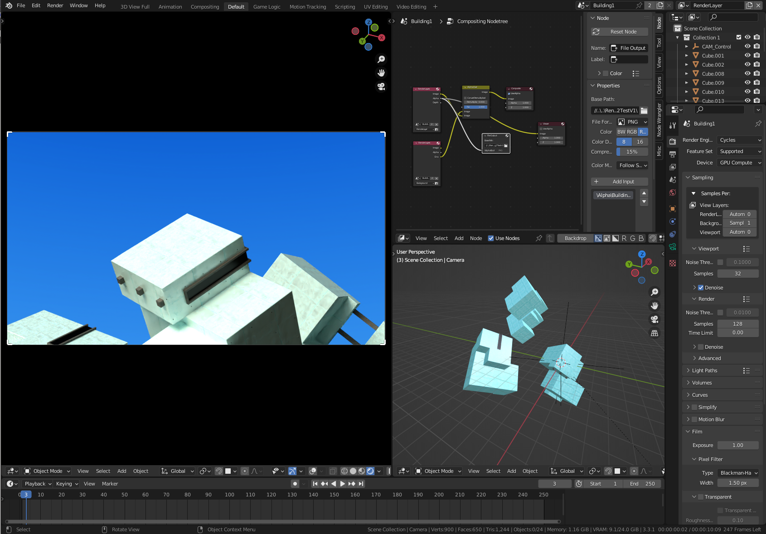Click the pan hand icon in camera viewport

(381, 73)
